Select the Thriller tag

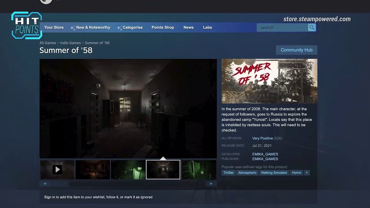coord(228,173)
